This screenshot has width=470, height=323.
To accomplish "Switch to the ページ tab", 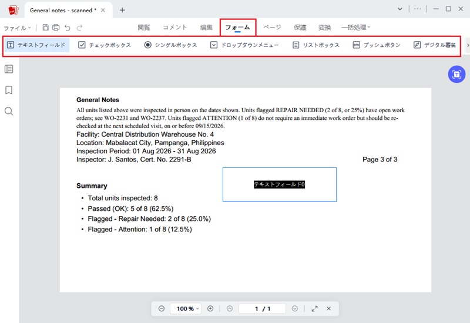I will [272, 28].
